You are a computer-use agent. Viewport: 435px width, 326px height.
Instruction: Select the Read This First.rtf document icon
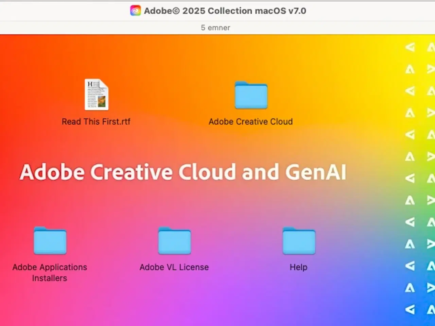coord(97,94)
